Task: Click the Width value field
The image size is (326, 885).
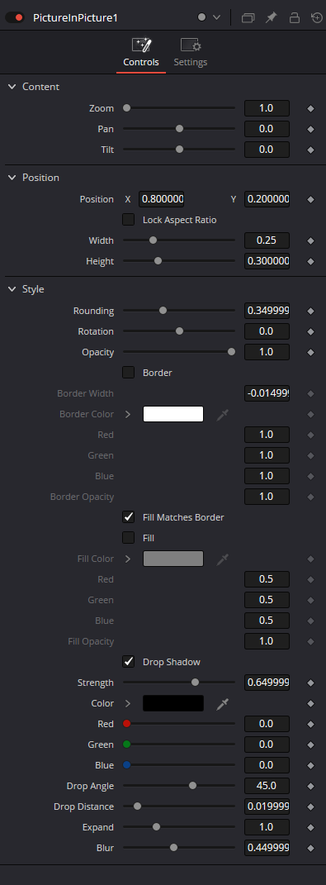Action: 267,240
